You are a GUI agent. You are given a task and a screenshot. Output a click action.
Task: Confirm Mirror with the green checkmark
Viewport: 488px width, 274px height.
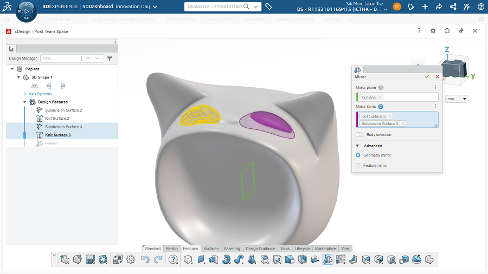point(427,77)
